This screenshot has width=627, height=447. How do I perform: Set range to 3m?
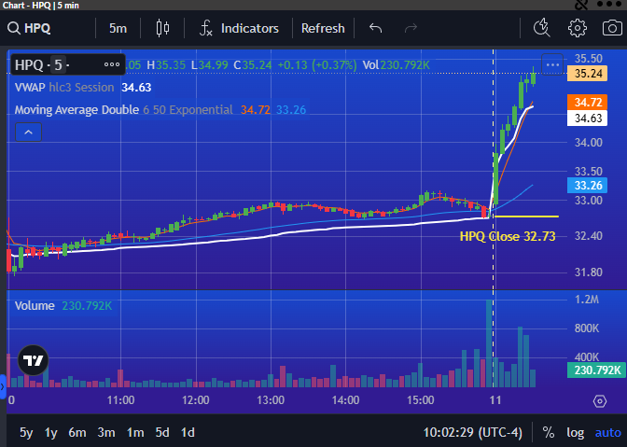click(x=106, y=433)
